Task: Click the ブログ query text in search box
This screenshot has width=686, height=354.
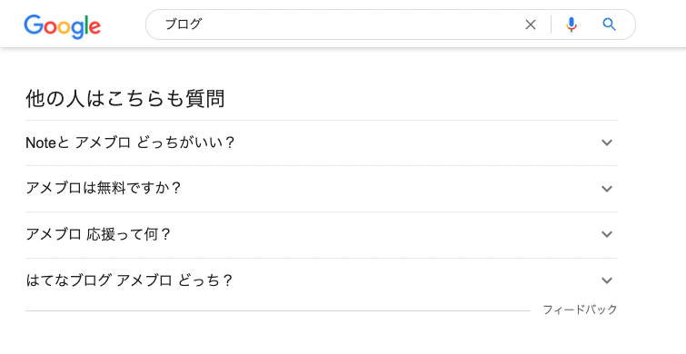Action: click(183, 25)
